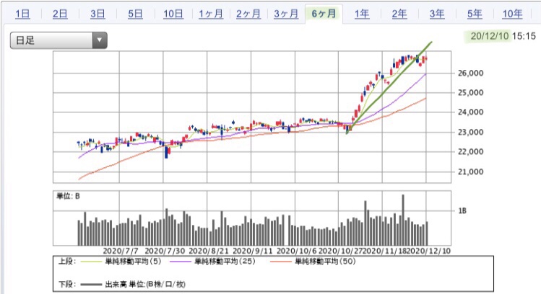Open the 日足 candle interval dropdown

[x=59, y=40]
